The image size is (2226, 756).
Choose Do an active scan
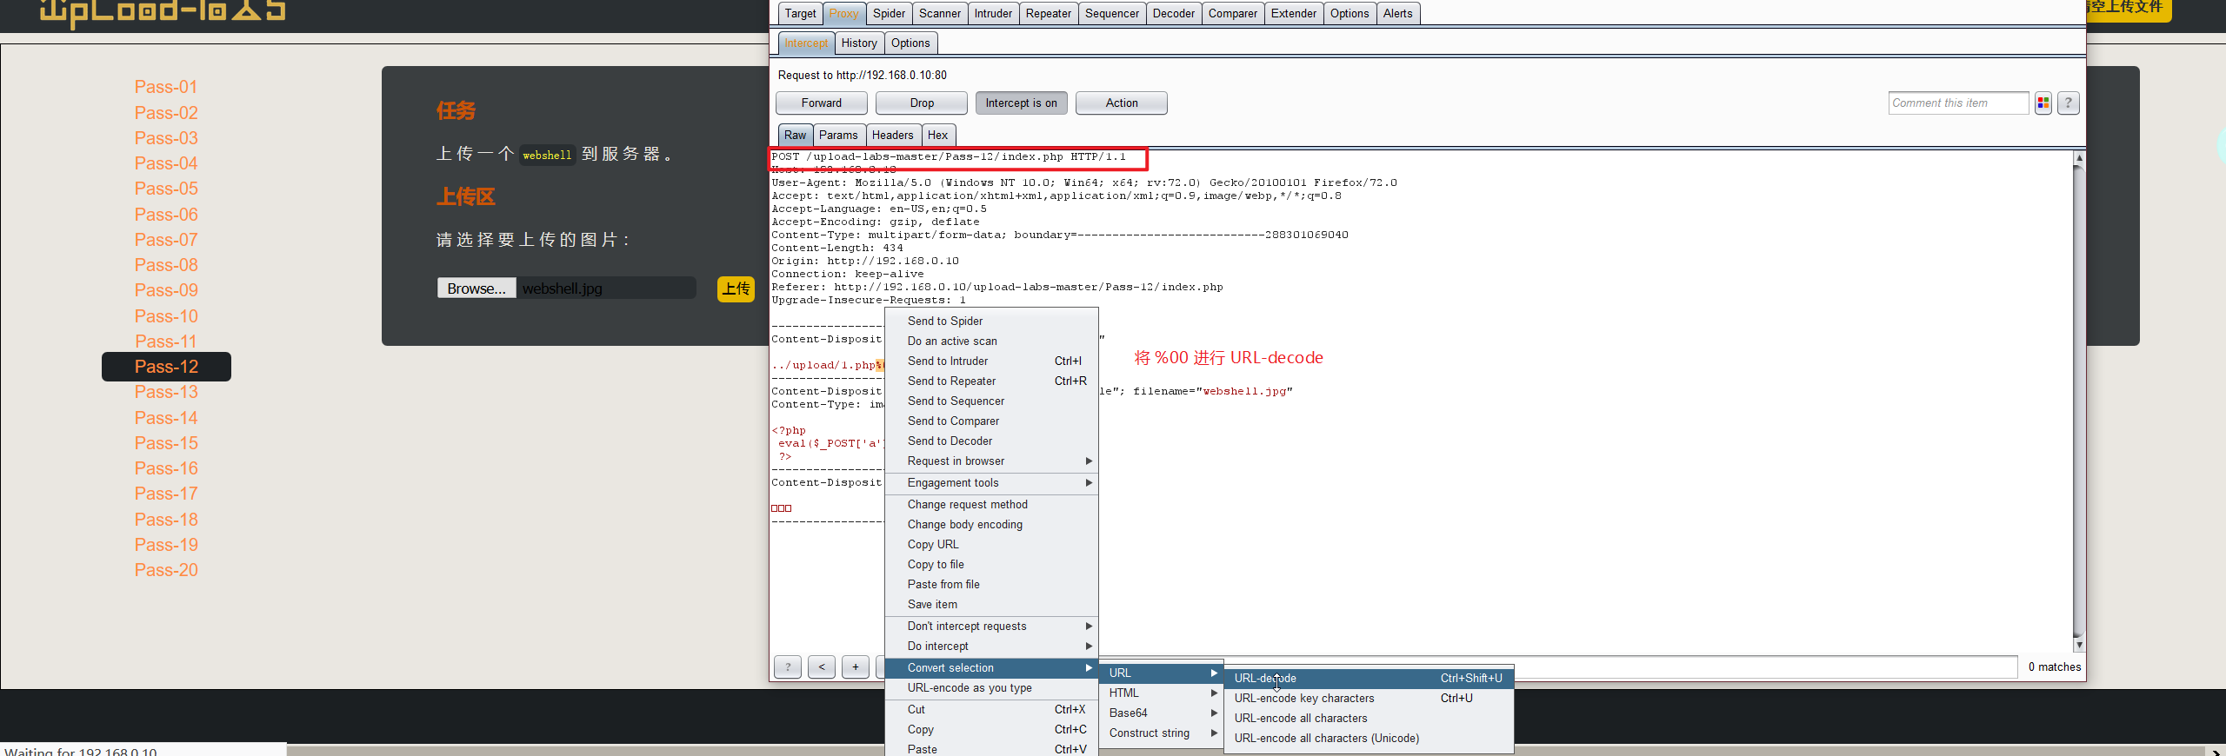pyautogui.click(x=991, y=342)
